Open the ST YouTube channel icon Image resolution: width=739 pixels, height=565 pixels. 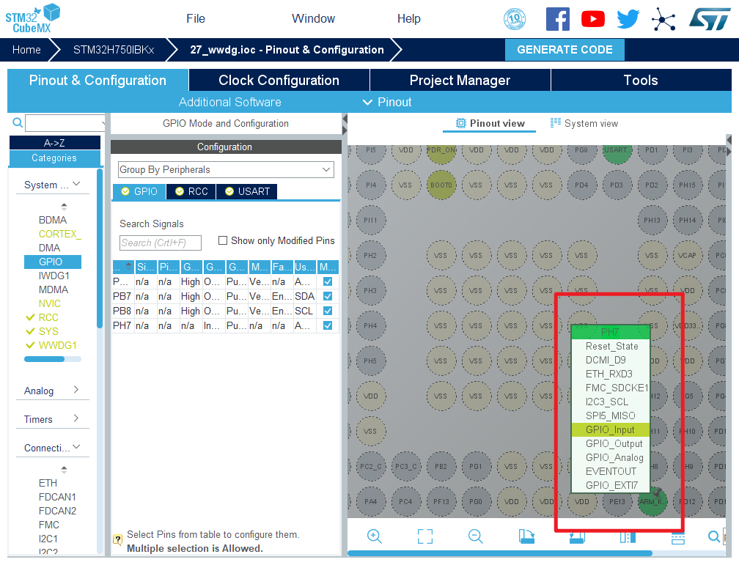pos(592,19)
